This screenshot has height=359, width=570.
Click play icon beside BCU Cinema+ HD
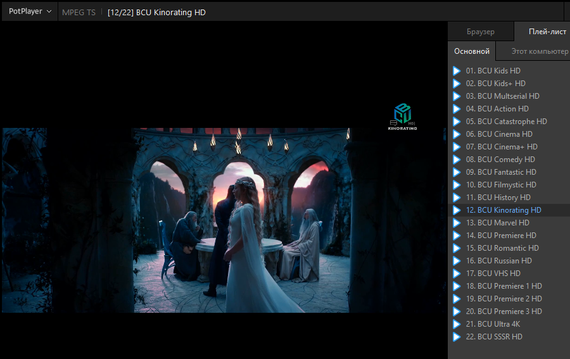[x=457, y=147]
